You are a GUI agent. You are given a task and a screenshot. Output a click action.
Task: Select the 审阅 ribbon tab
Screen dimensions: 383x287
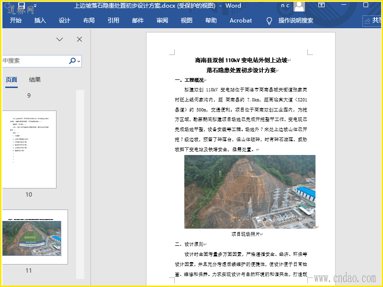(162, 21)
